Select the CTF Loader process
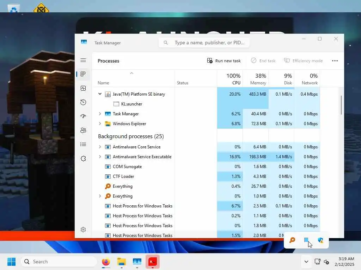This screenshot has width=361, height=270. click(206, 176)
